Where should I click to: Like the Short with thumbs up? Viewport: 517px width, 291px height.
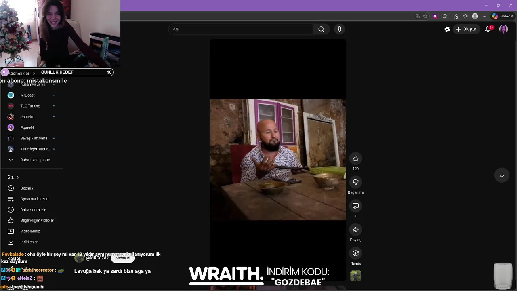[355, 158]
